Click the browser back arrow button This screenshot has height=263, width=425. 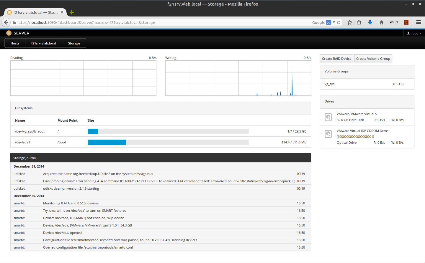click(x=6, y=22)
